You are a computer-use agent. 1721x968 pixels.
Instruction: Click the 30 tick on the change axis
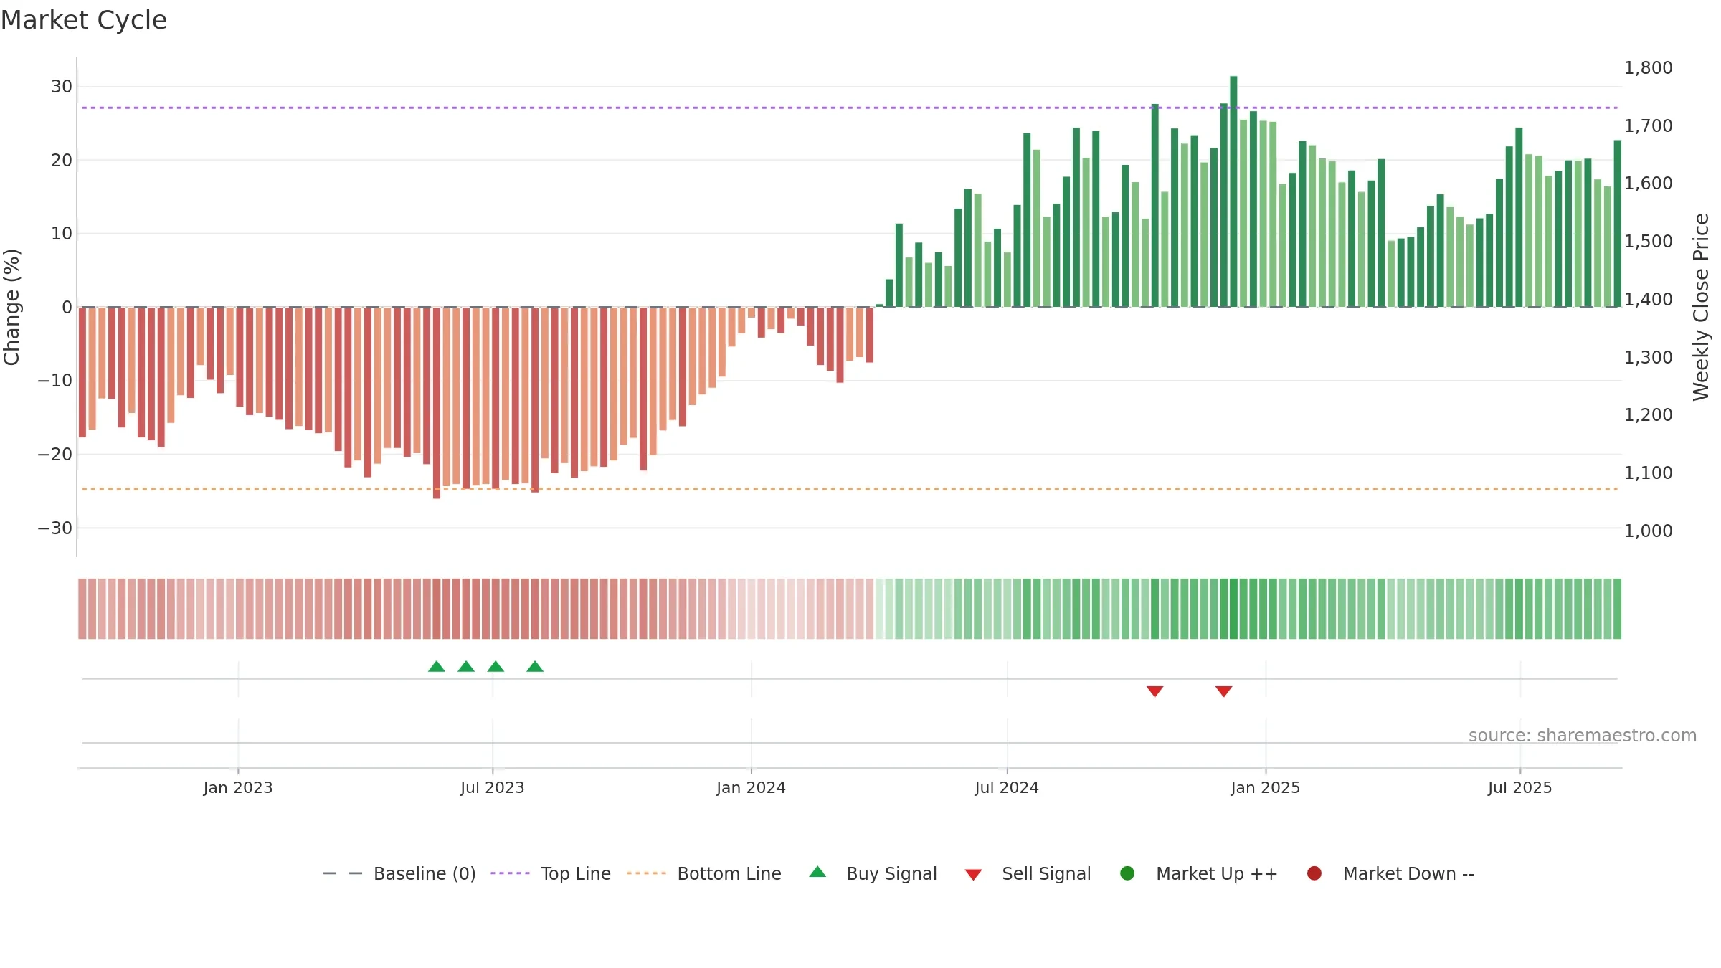[62, 87]
